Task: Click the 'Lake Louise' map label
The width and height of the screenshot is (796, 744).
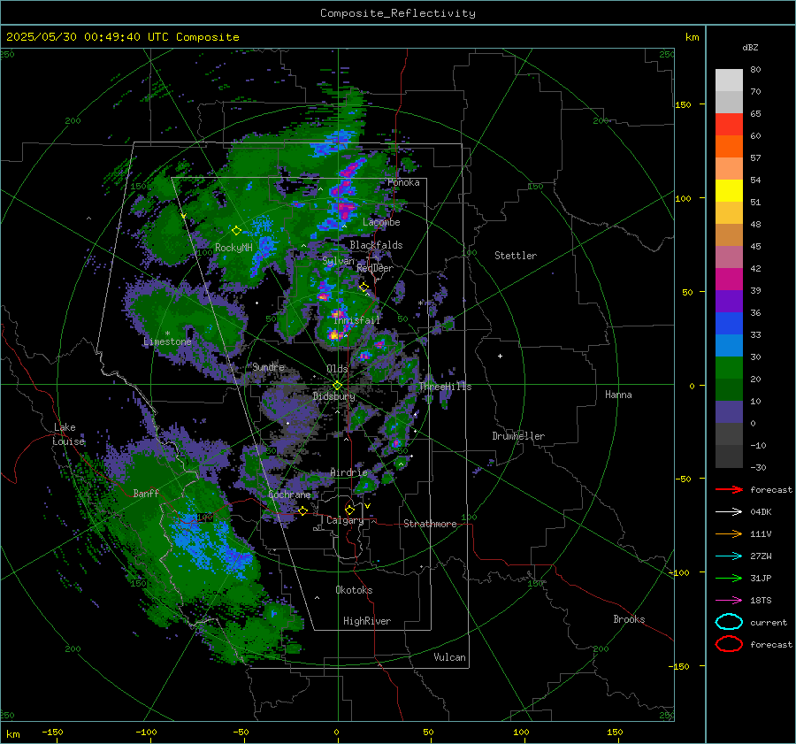Action: pyautogui.click(x=68, y=434)
